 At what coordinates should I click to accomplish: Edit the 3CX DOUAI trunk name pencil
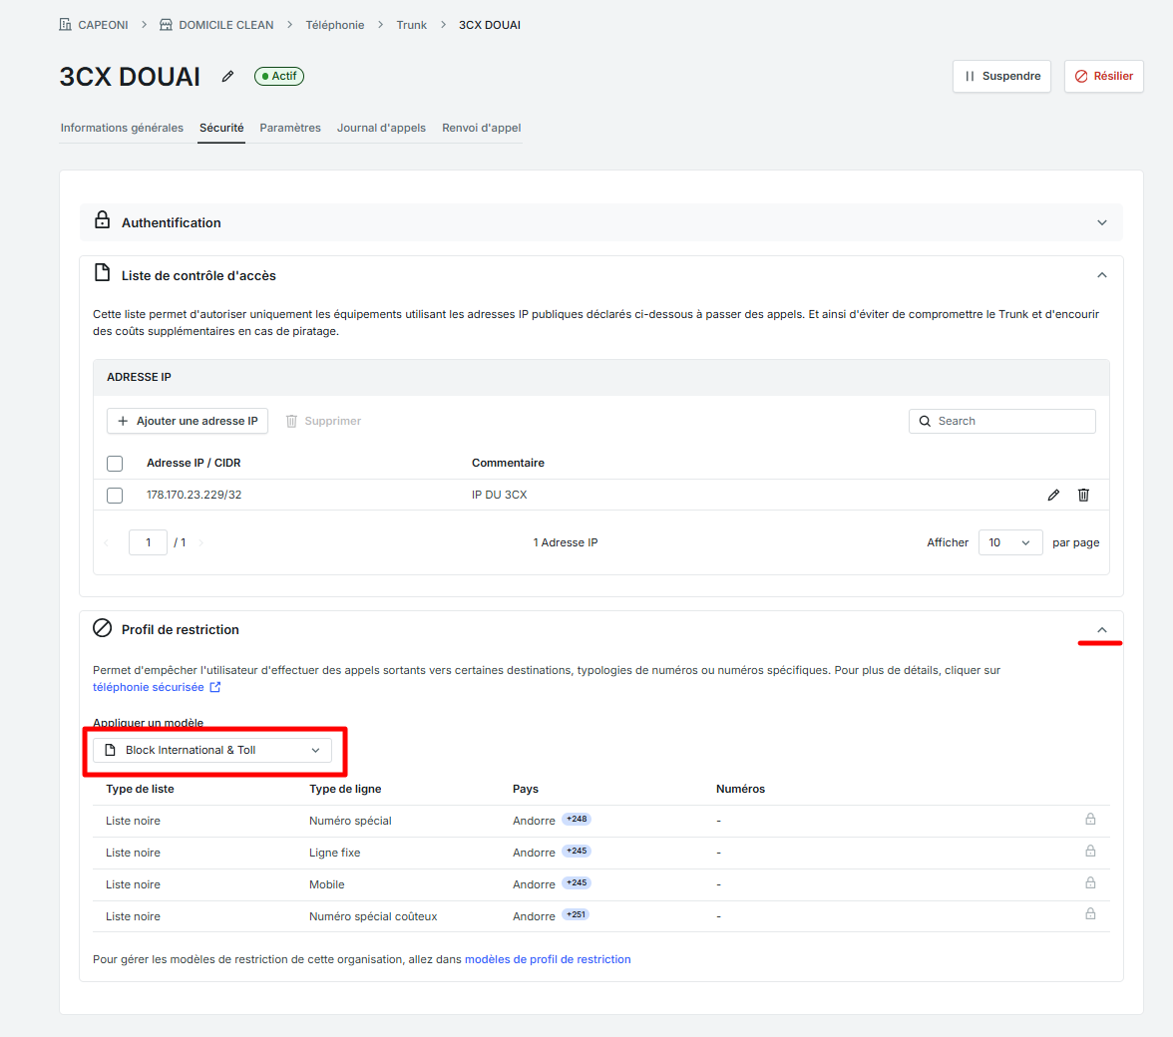tap(228, 76)
